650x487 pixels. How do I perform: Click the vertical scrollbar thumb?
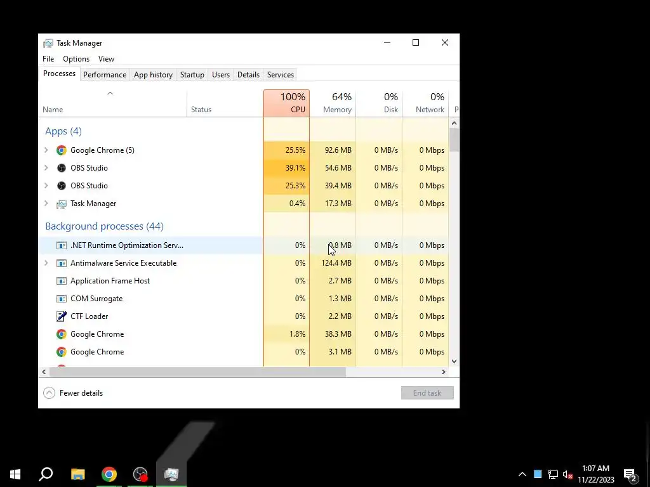[454, 140]
